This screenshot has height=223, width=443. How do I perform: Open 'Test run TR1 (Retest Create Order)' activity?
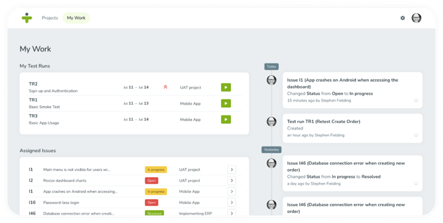pyautogui.click(x=353, y=128)
